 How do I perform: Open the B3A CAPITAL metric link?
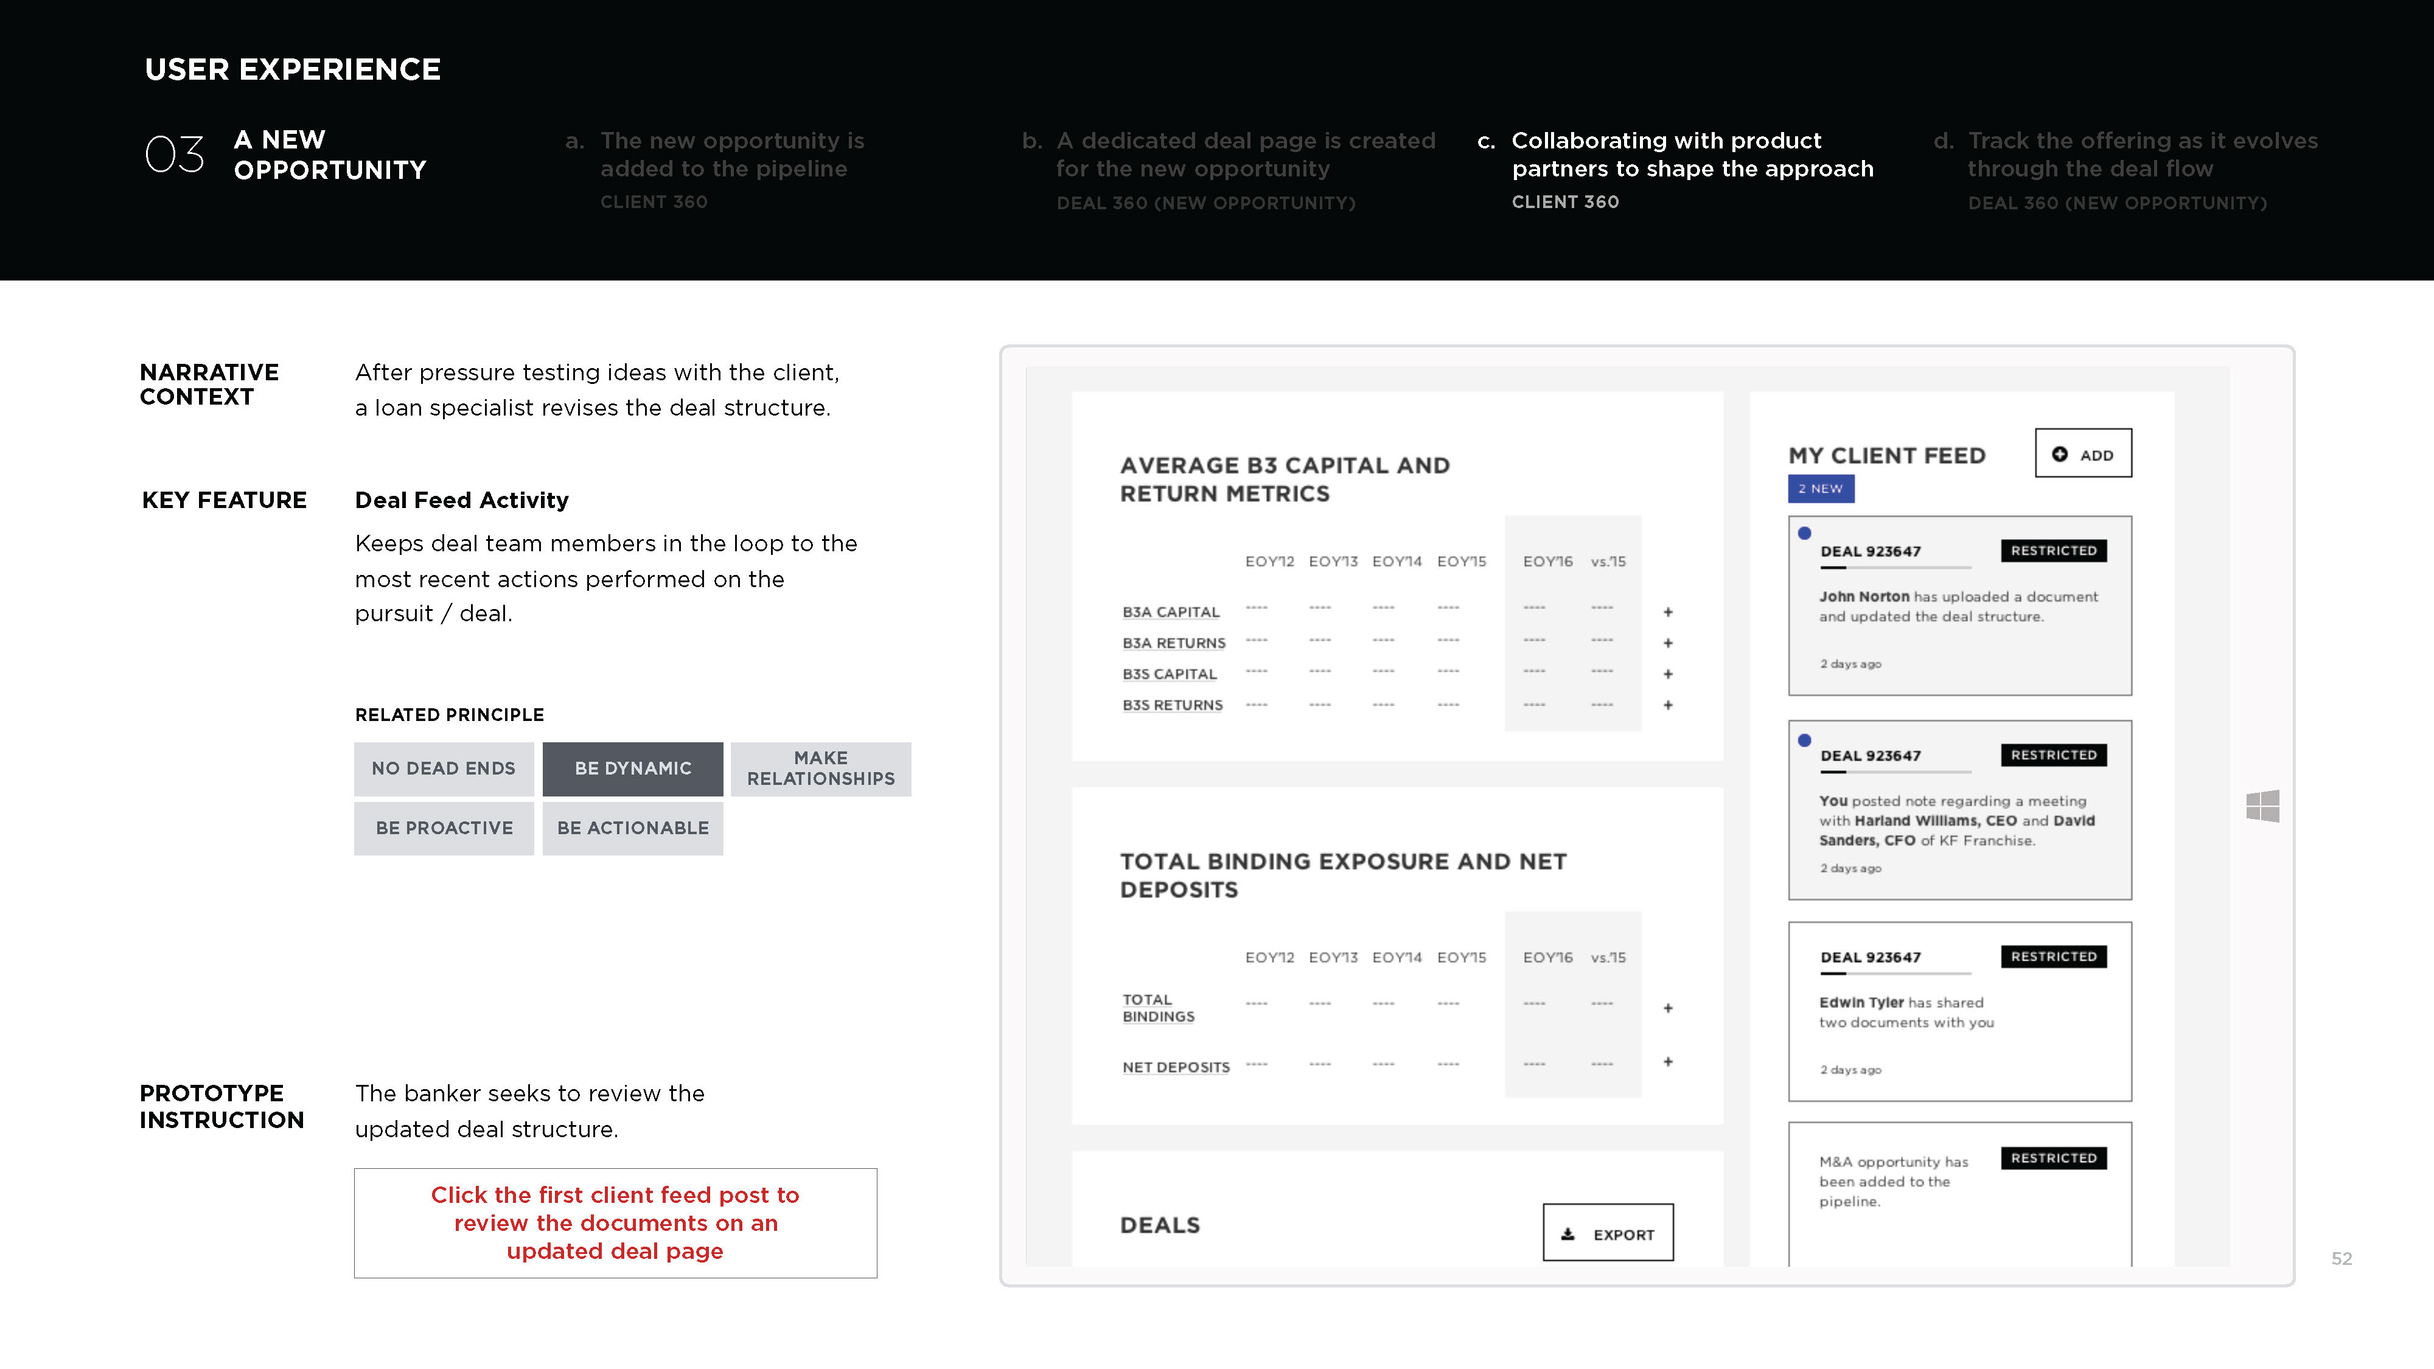point(1171,612)
